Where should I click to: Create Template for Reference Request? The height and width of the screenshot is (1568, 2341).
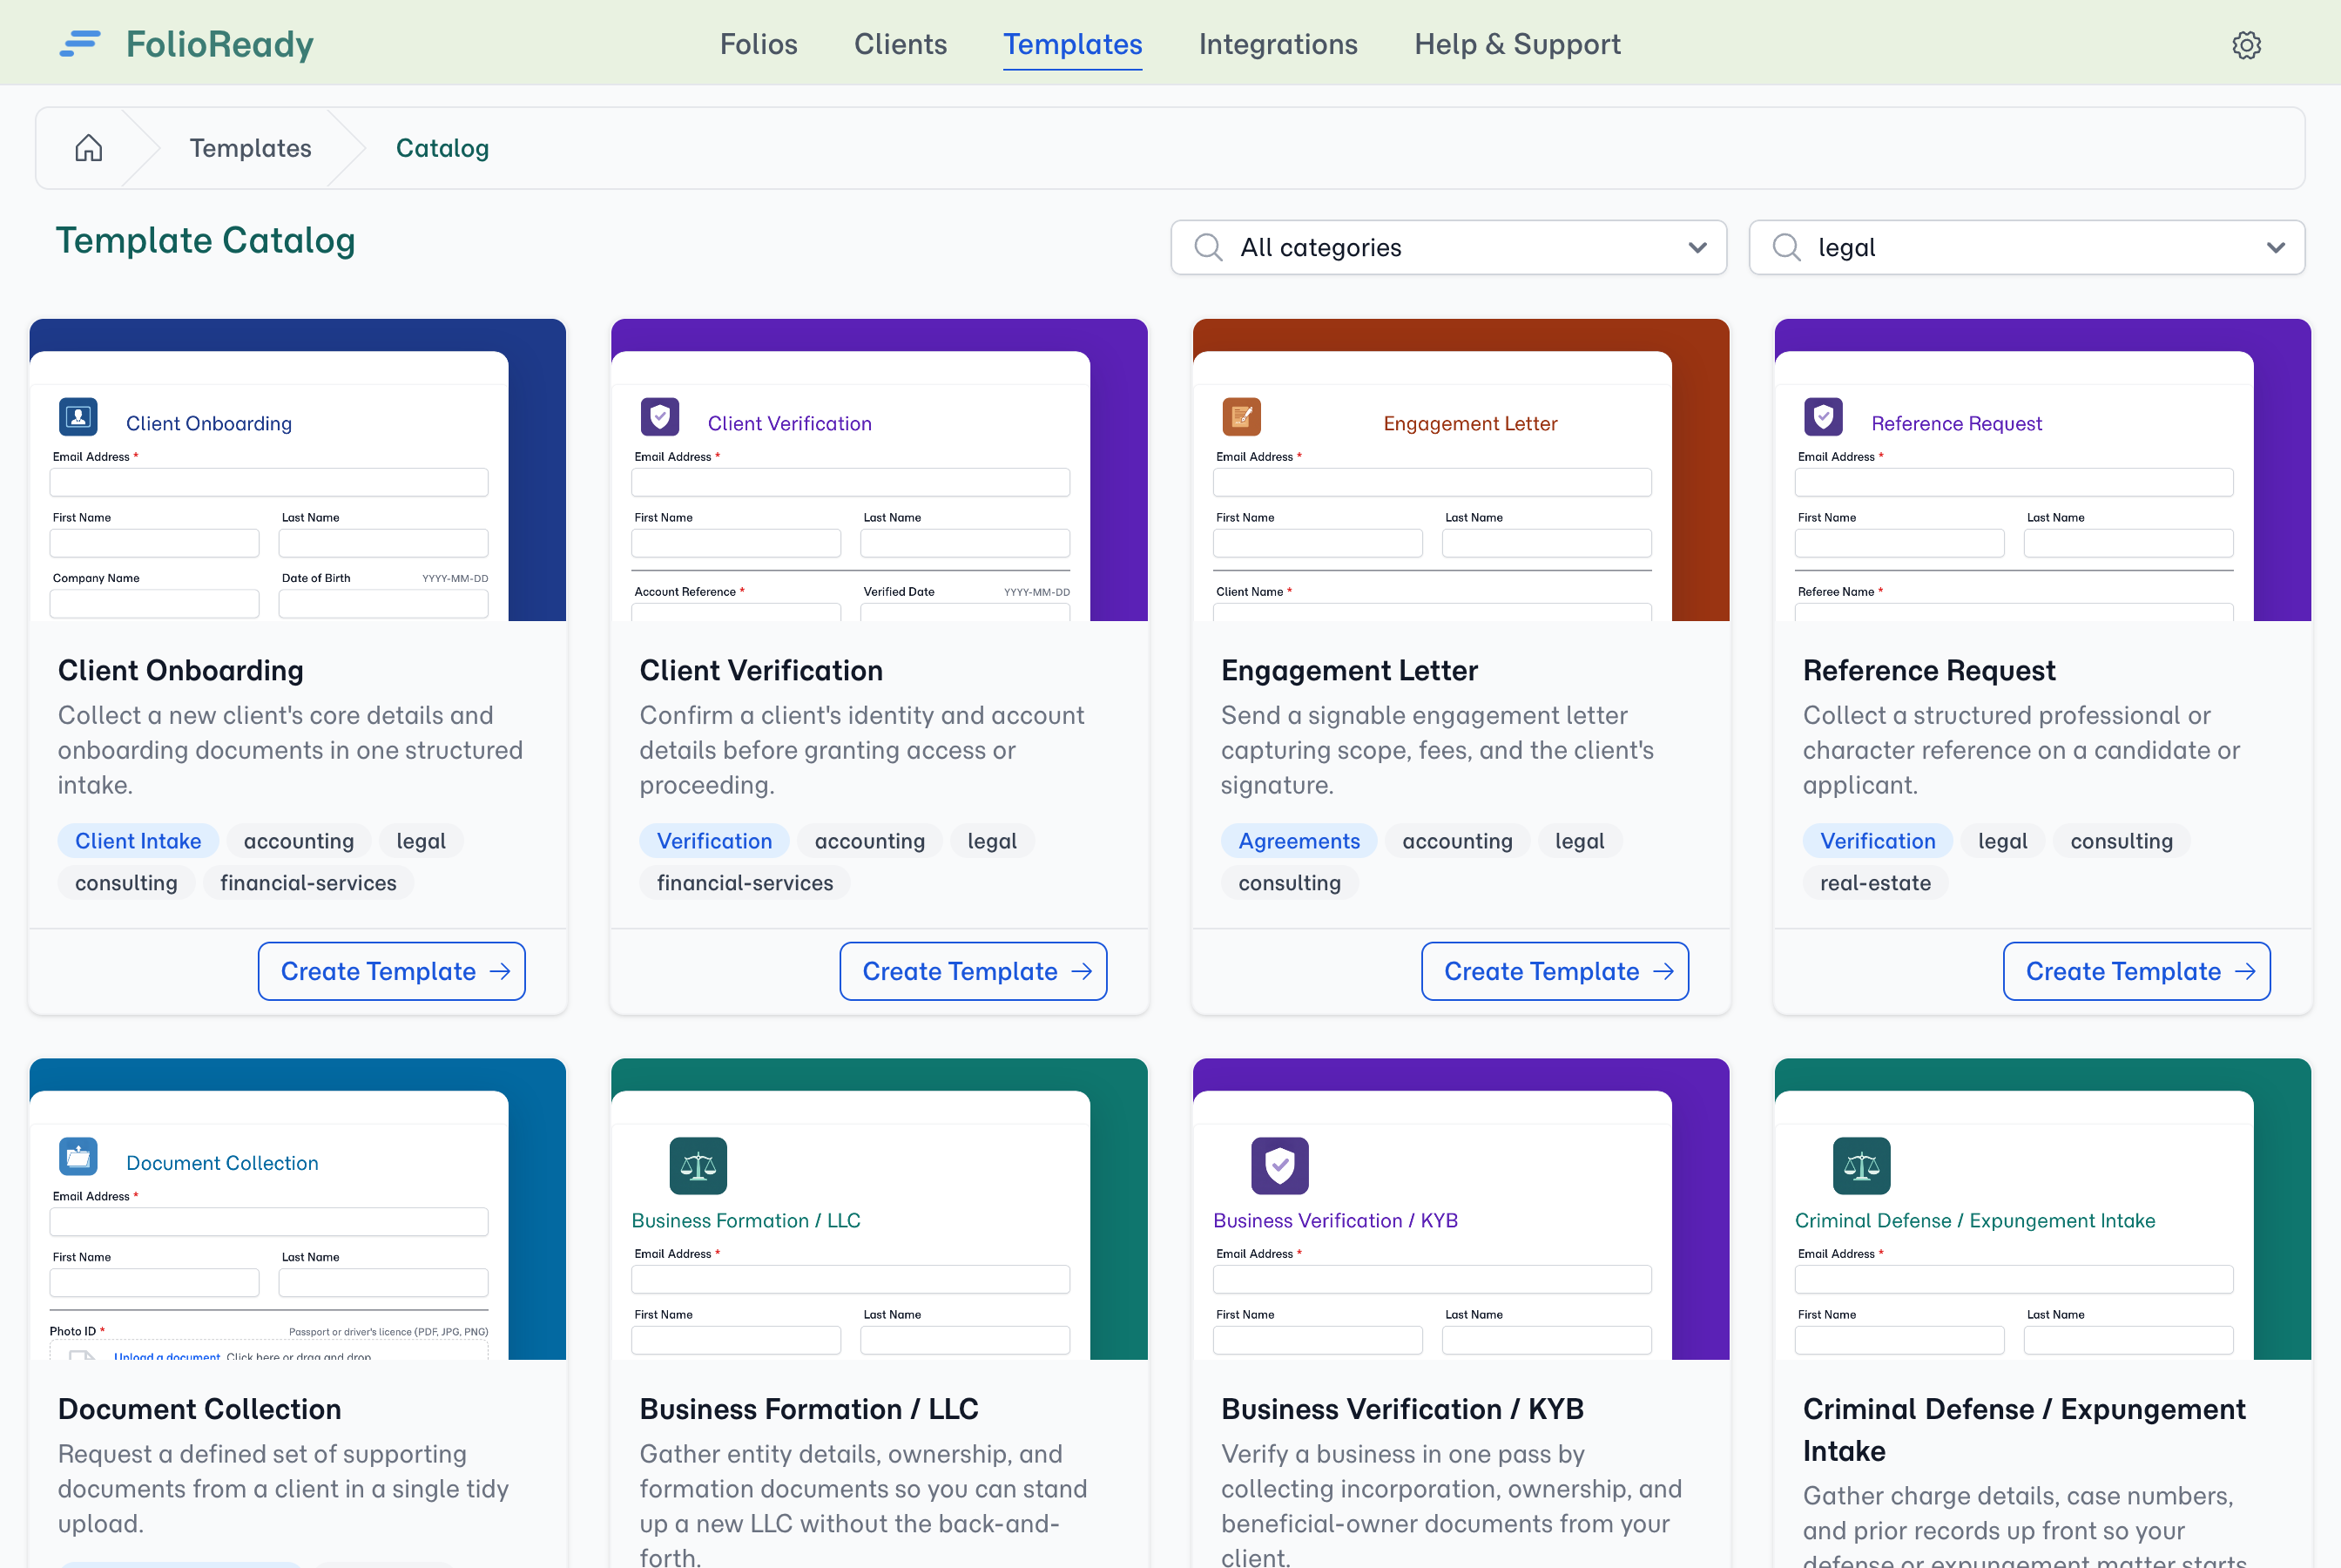click(2137, 971)
